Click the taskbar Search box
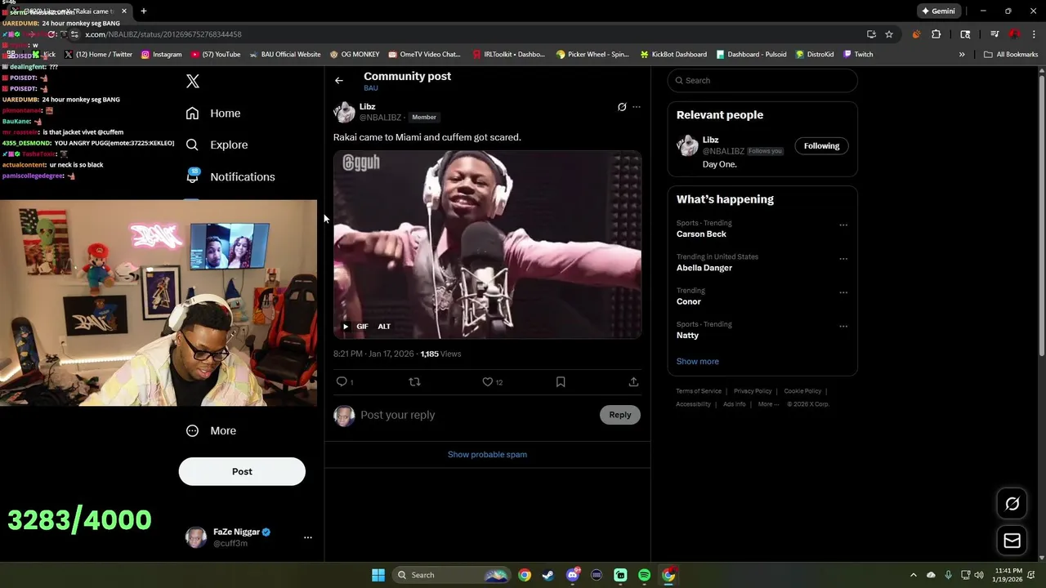This screenshot has width=1046, height=588. coord(452,575)
